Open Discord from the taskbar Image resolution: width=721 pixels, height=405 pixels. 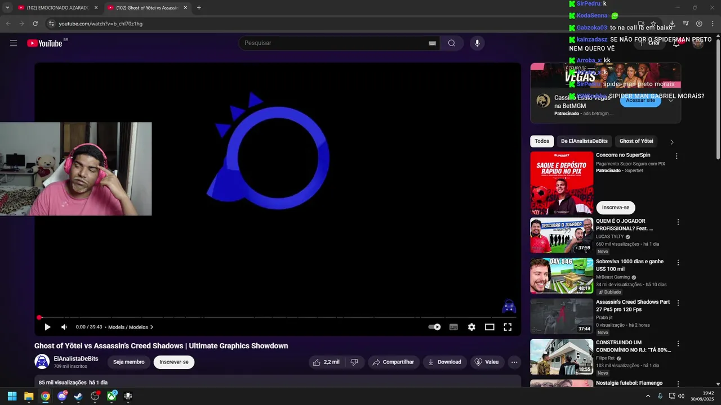[x=62, y=396]
